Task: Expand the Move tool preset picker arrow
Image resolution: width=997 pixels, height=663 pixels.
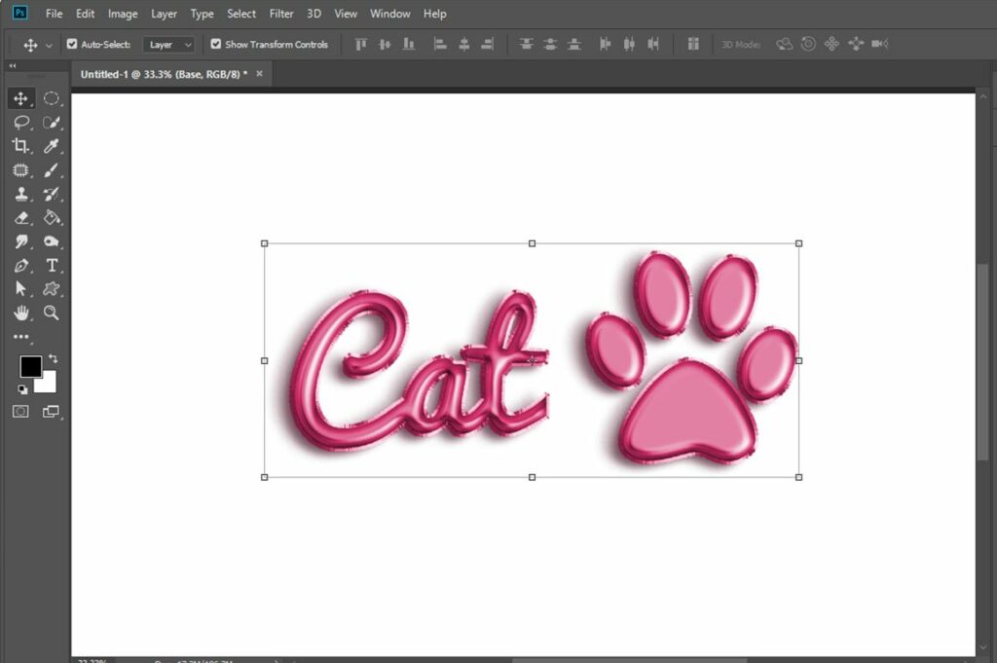Action: 49,45
